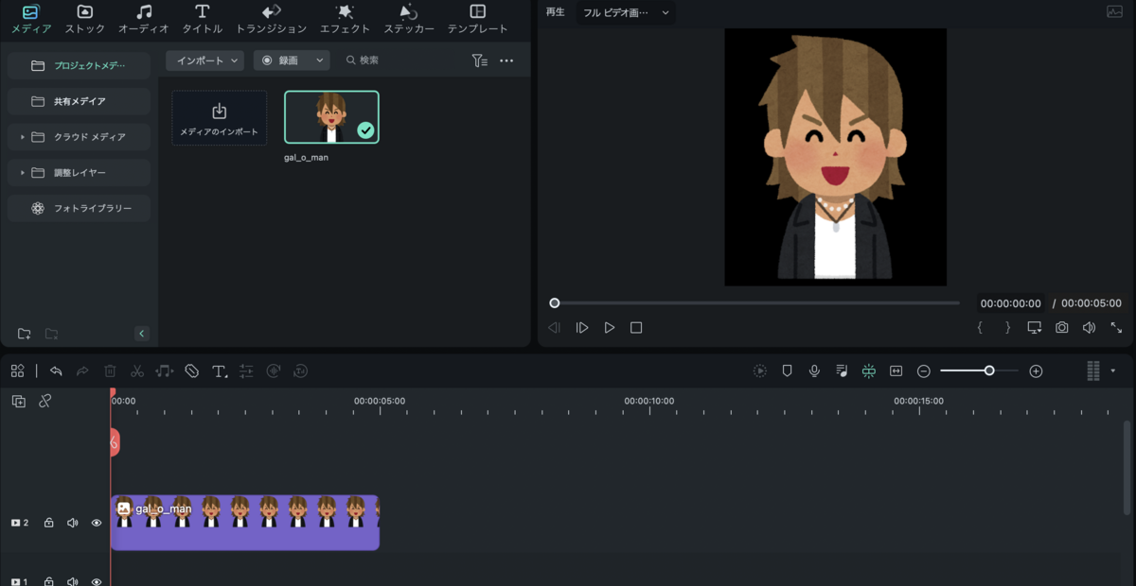The width and height of the screenshot is (1136, 586).
Task: Add a new track in the timeline
Action: (18, 402)
